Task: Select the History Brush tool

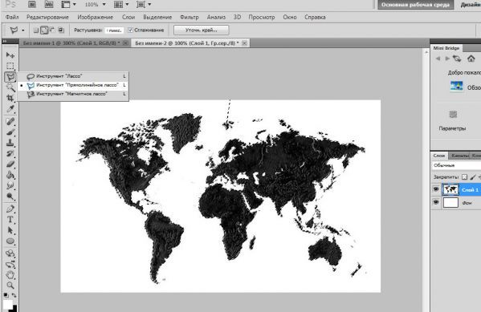Action: (10, 153)
